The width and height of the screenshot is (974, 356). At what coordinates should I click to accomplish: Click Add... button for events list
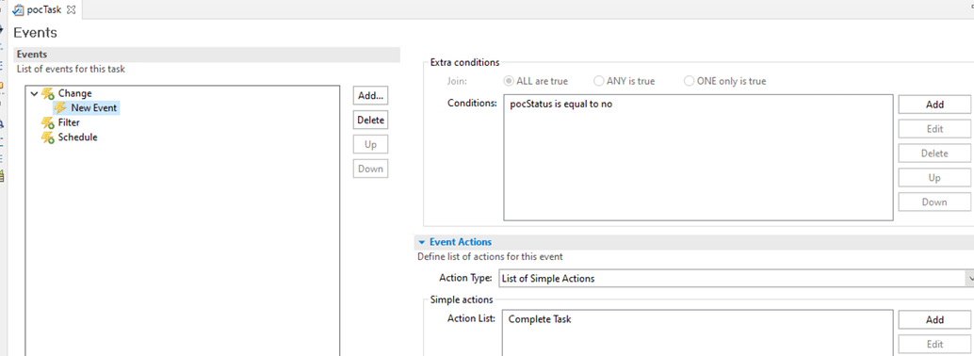[x=371, y=96]
